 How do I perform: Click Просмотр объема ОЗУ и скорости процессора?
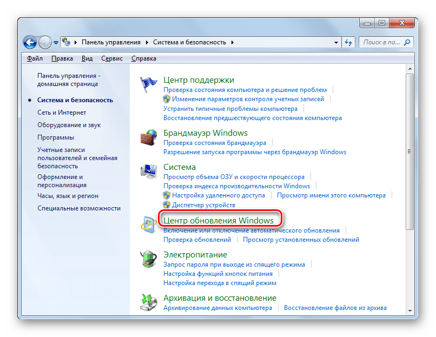(234, 177)
